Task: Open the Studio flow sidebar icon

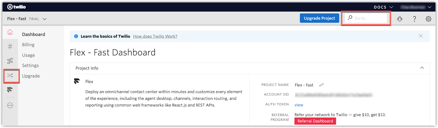Action: click(x=10, y=61)
